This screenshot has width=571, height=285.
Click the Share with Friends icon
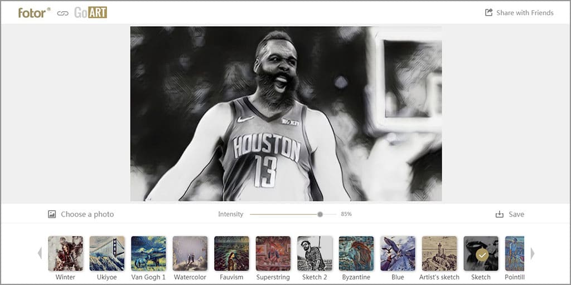(x=489, y=13)
